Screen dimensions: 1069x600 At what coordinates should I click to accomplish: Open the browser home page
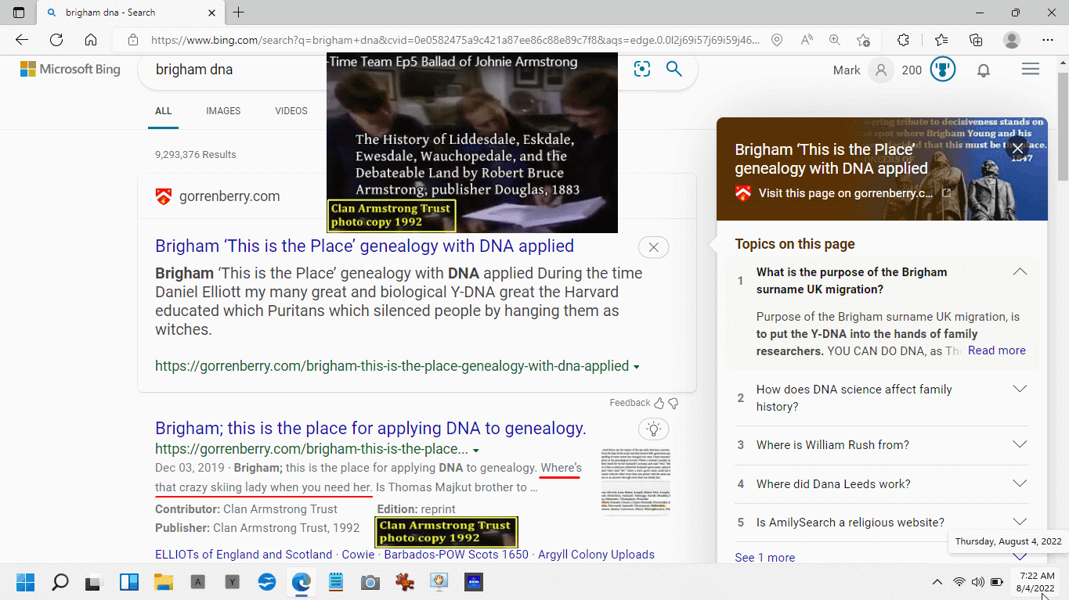coord(91,40)
